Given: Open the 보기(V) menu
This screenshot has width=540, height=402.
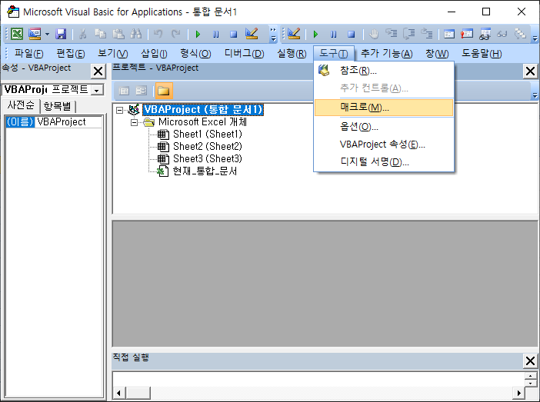Looking at the screenshot, I should 112,53.
